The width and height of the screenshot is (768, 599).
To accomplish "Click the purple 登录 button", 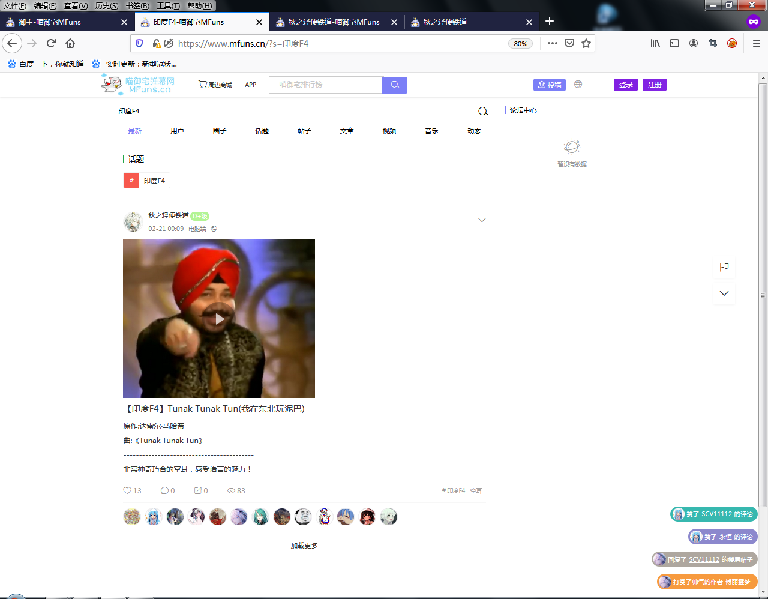I will coord(626,85).
